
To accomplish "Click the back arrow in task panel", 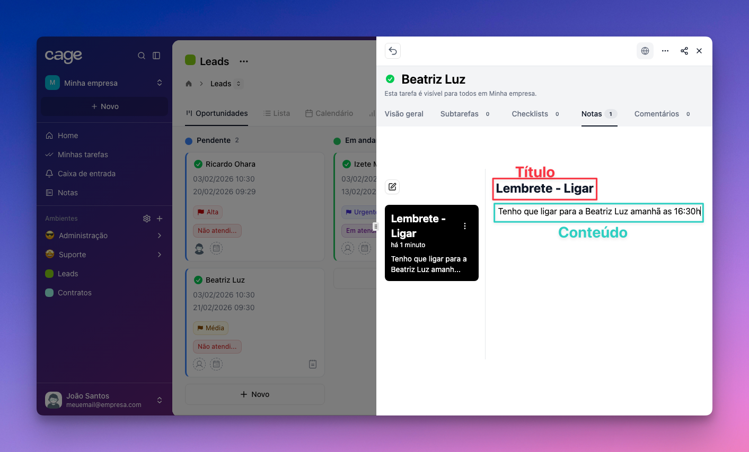I will point(393,51).
